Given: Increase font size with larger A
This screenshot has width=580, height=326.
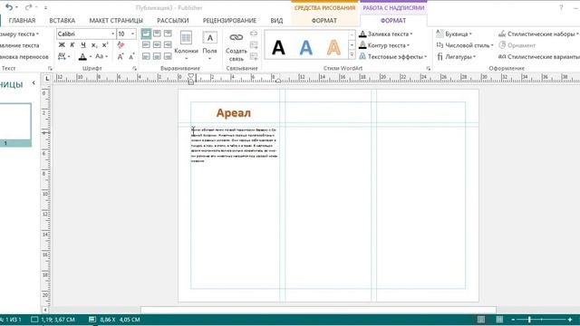Looking at the screenshot, I should [121, 56].
